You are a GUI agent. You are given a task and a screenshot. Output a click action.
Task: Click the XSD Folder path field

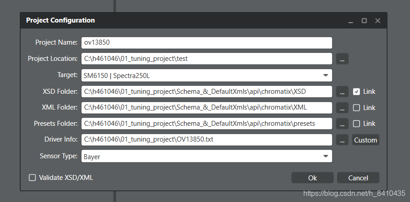point(207,92)
